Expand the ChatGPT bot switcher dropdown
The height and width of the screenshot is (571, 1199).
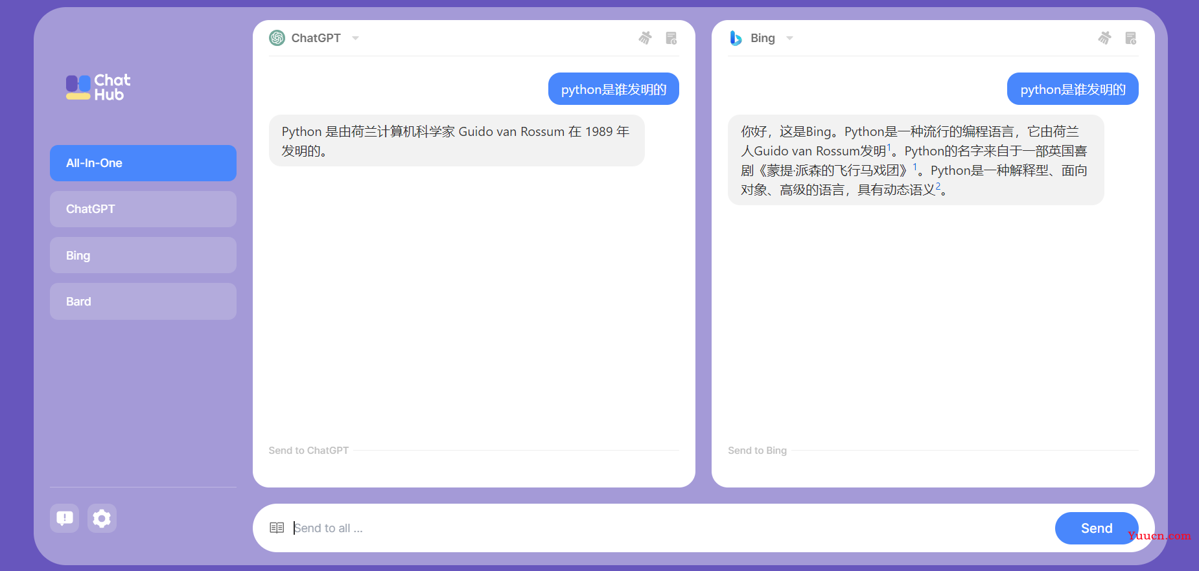click(355, 38)
